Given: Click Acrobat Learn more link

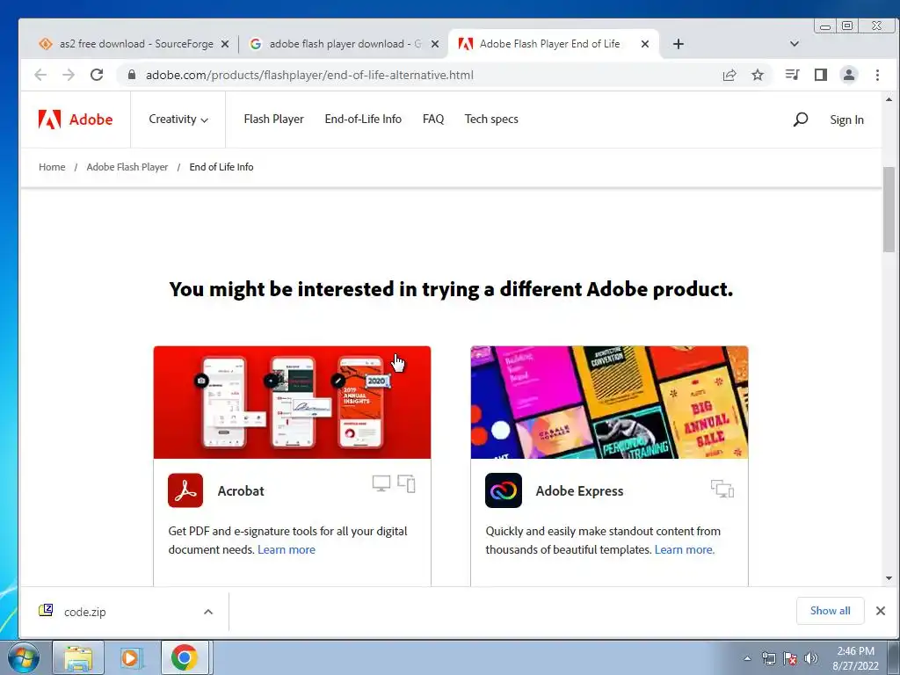Looking at the screenshot, I should point(287,550).
